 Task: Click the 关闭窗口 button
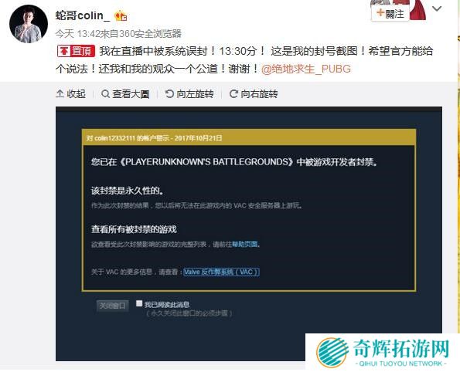(x=112, y=306)
